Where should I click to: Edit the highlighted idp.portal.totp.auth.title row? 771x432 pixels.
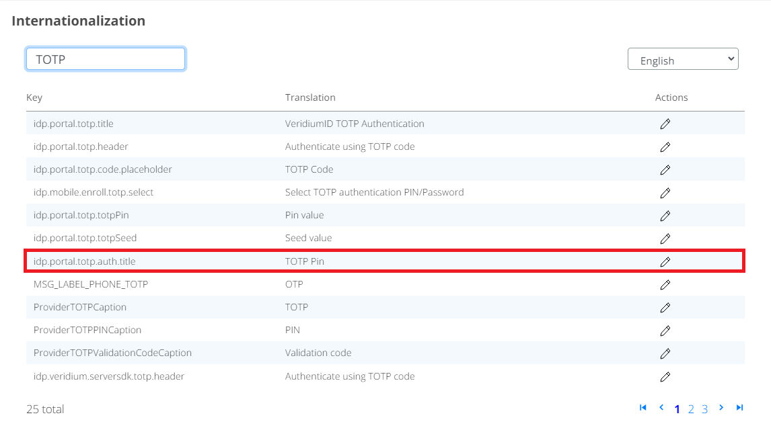coord(665,261)
